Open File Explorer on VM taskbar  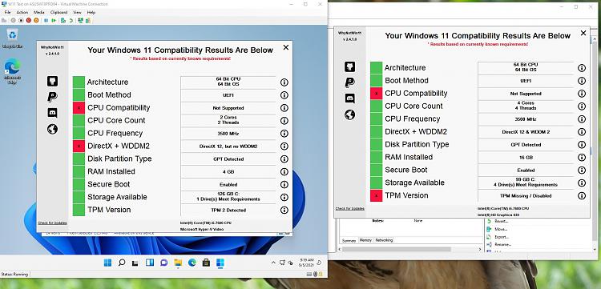point(178,263)
